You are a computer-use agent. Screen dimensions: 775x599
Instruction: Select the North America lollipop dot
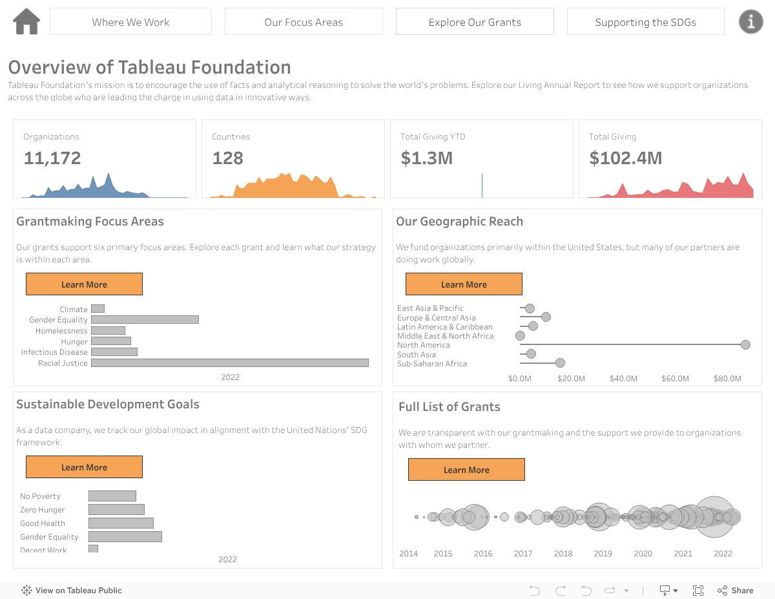tap(745, 345)
